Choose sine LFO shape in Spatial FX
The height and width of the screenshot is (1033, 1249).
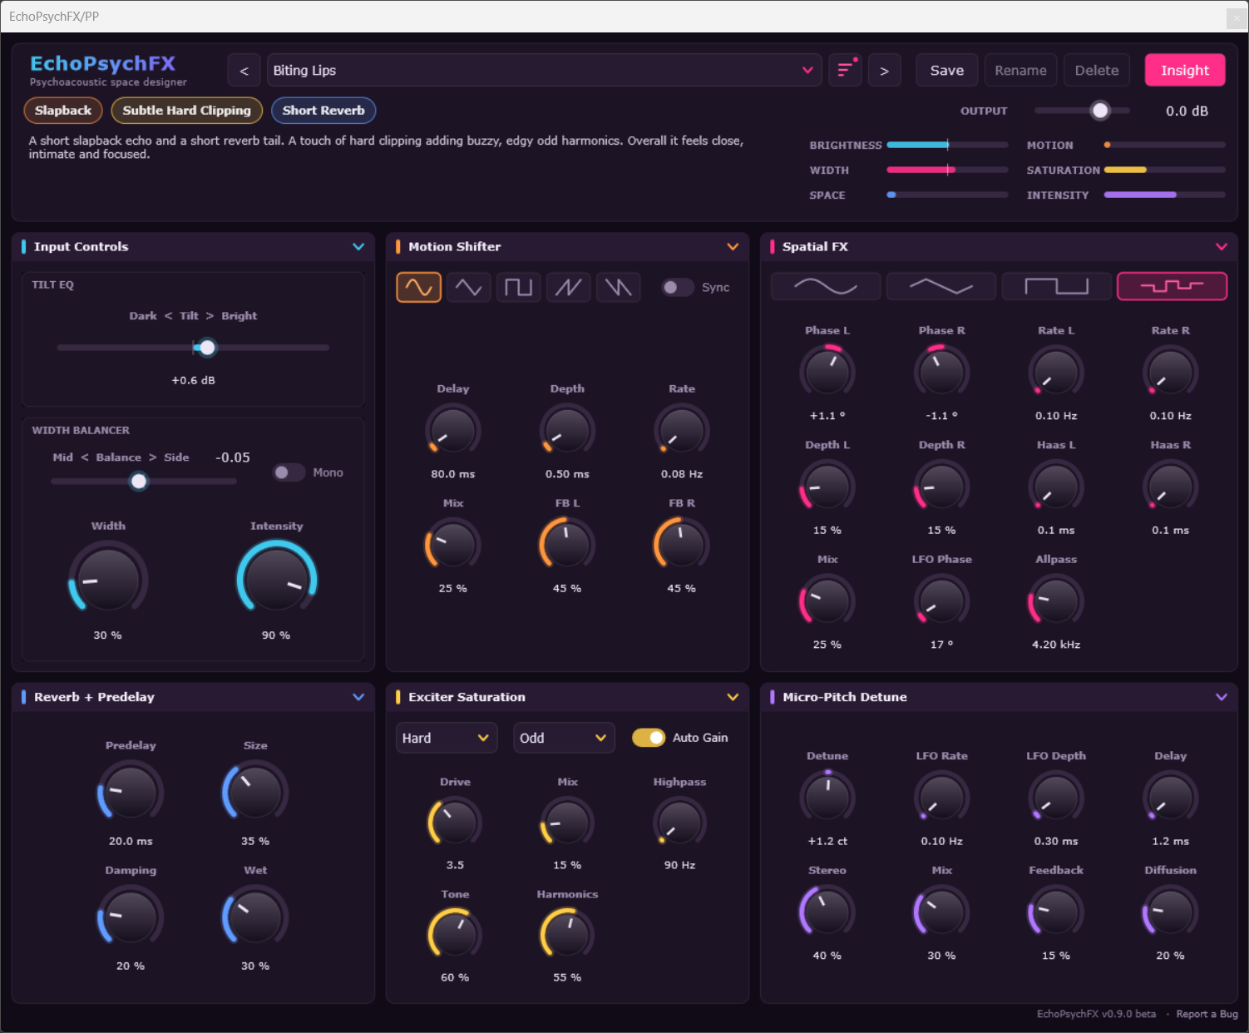826,286
